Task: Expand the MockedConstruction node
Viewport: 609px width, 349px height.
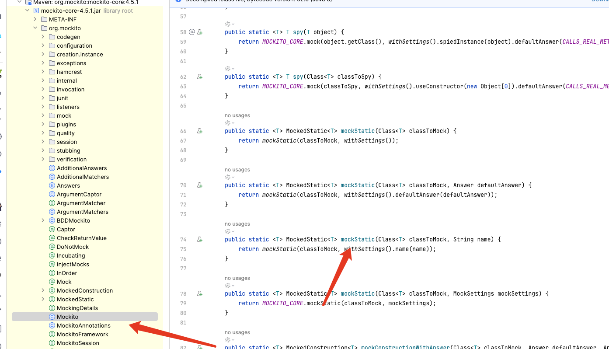Action: (x=43, y=290)
